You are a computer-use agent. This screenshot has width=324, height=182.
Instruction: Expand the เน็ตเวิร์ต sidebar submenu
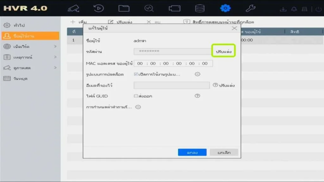pos(55,46)
